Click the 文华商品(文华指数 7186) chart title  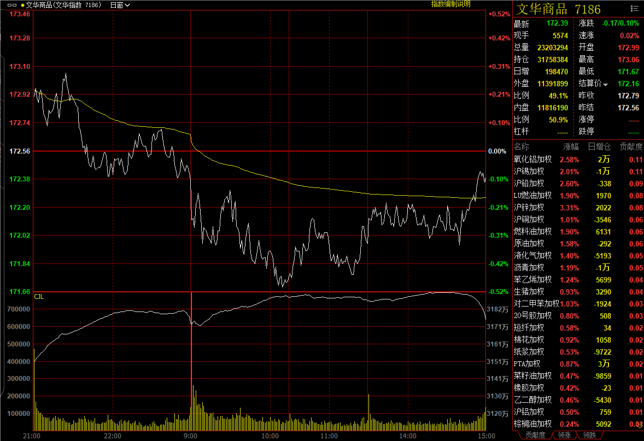tap(63, 5)
